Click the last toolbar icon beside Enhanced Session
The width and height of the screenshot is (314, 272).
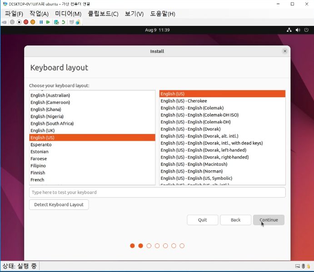(78, 22)
